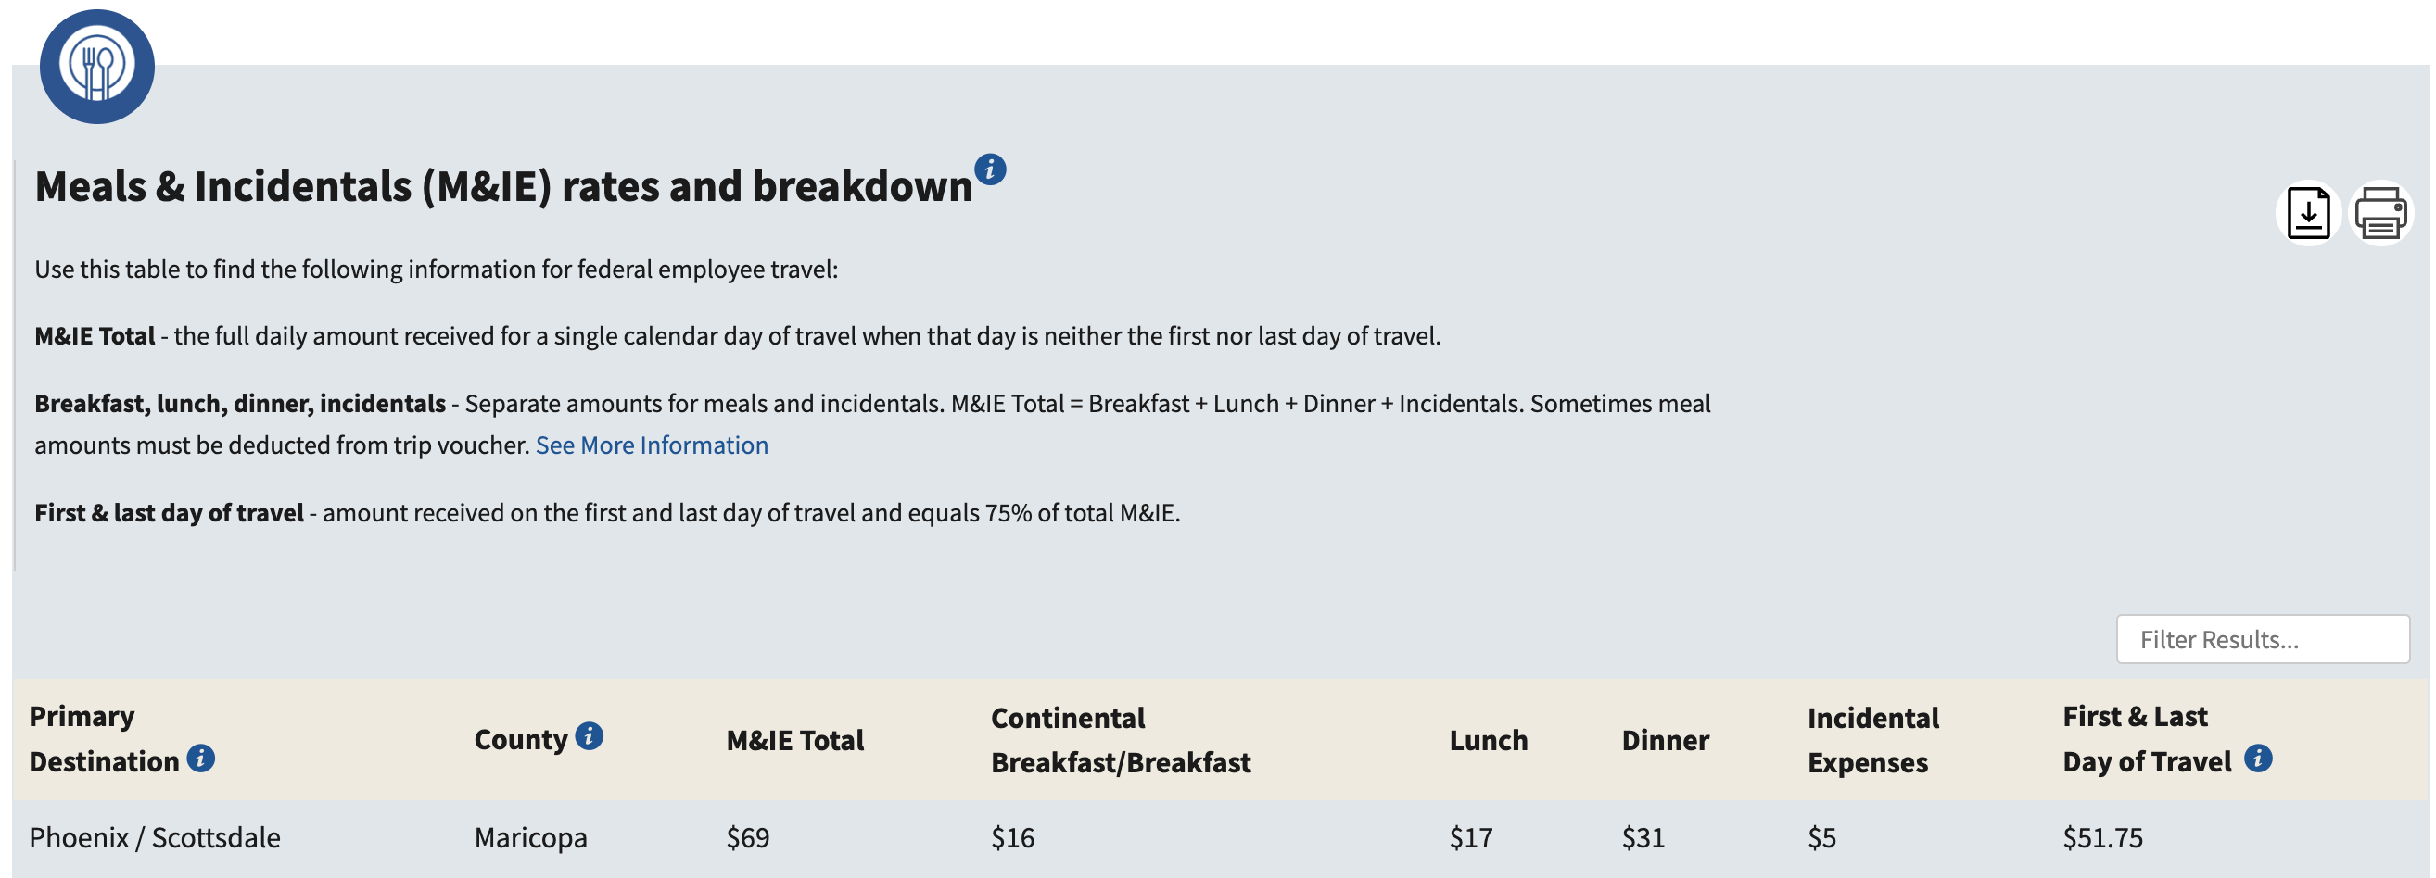Image resolution: width=2436 pixels, height=878 pixels.
Task: Click the $51.75 first and last day value
Action: click(x=2102, y=837)
